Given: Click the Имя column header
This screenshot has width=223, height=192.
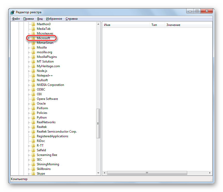Looking at the screenshot, I should coord(107,25).
